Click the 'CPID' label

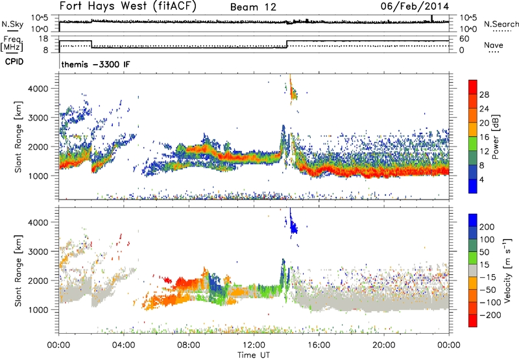14,62
